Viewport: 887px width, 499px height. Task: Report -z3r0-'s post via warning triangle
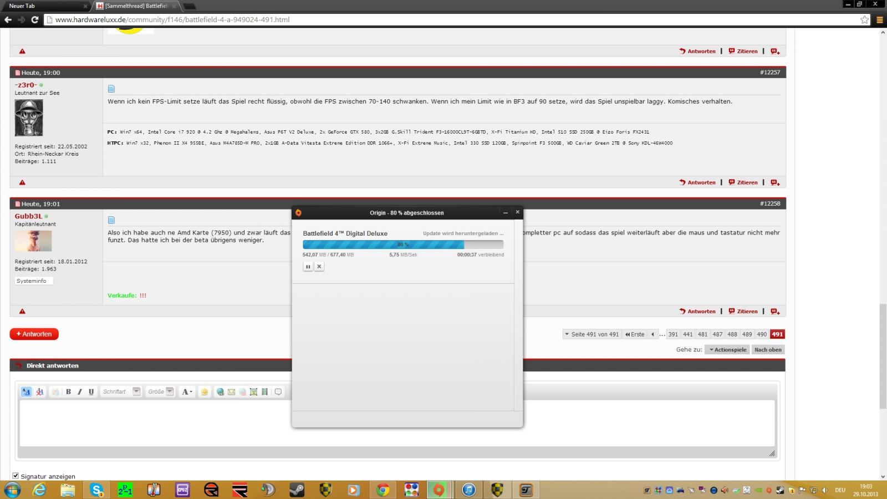22,182
